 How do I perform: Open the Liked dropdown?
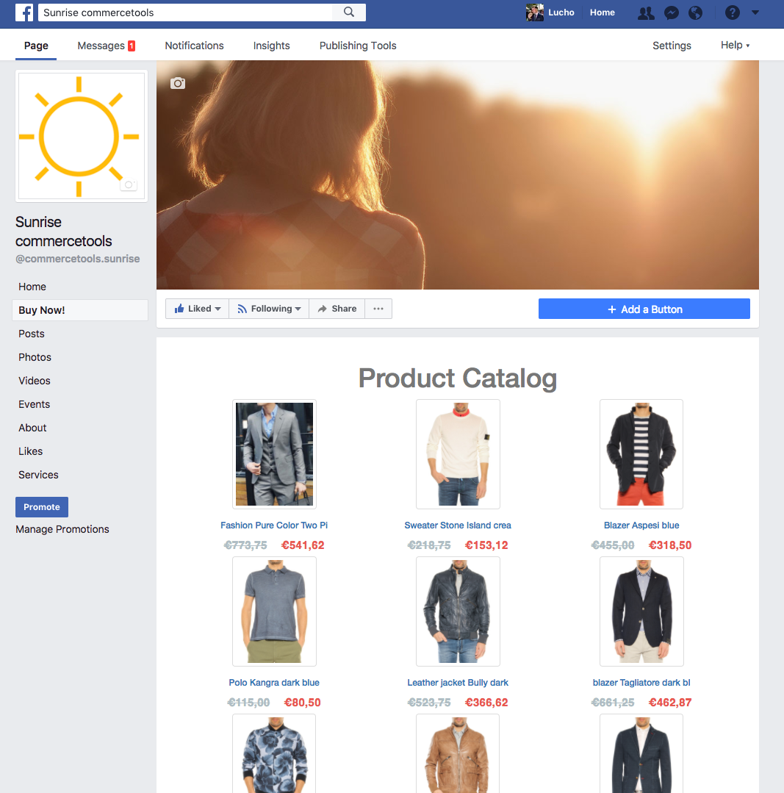pyautogui.click(x=197, y=309)
